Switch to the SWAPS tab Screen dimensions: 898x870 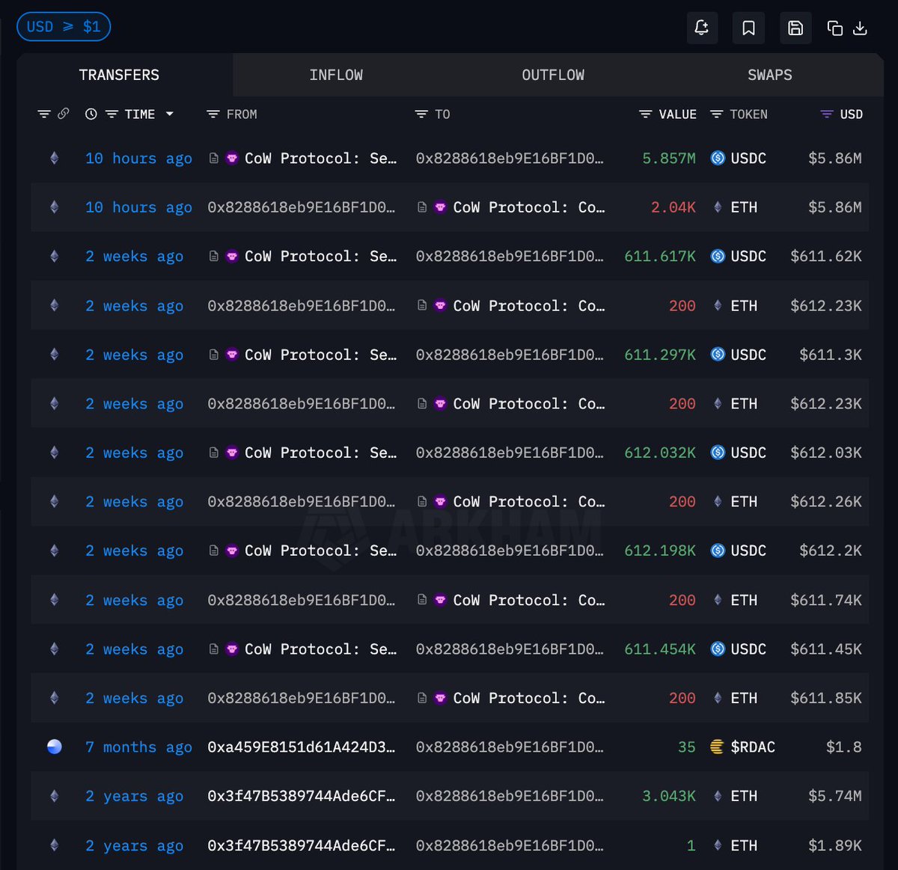pyautogui.click(x=770, y=75)
